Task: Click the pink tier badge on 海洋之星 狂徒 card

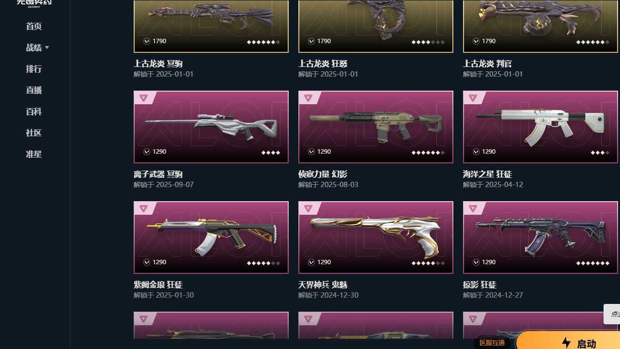Action: [x=473, y=98]
